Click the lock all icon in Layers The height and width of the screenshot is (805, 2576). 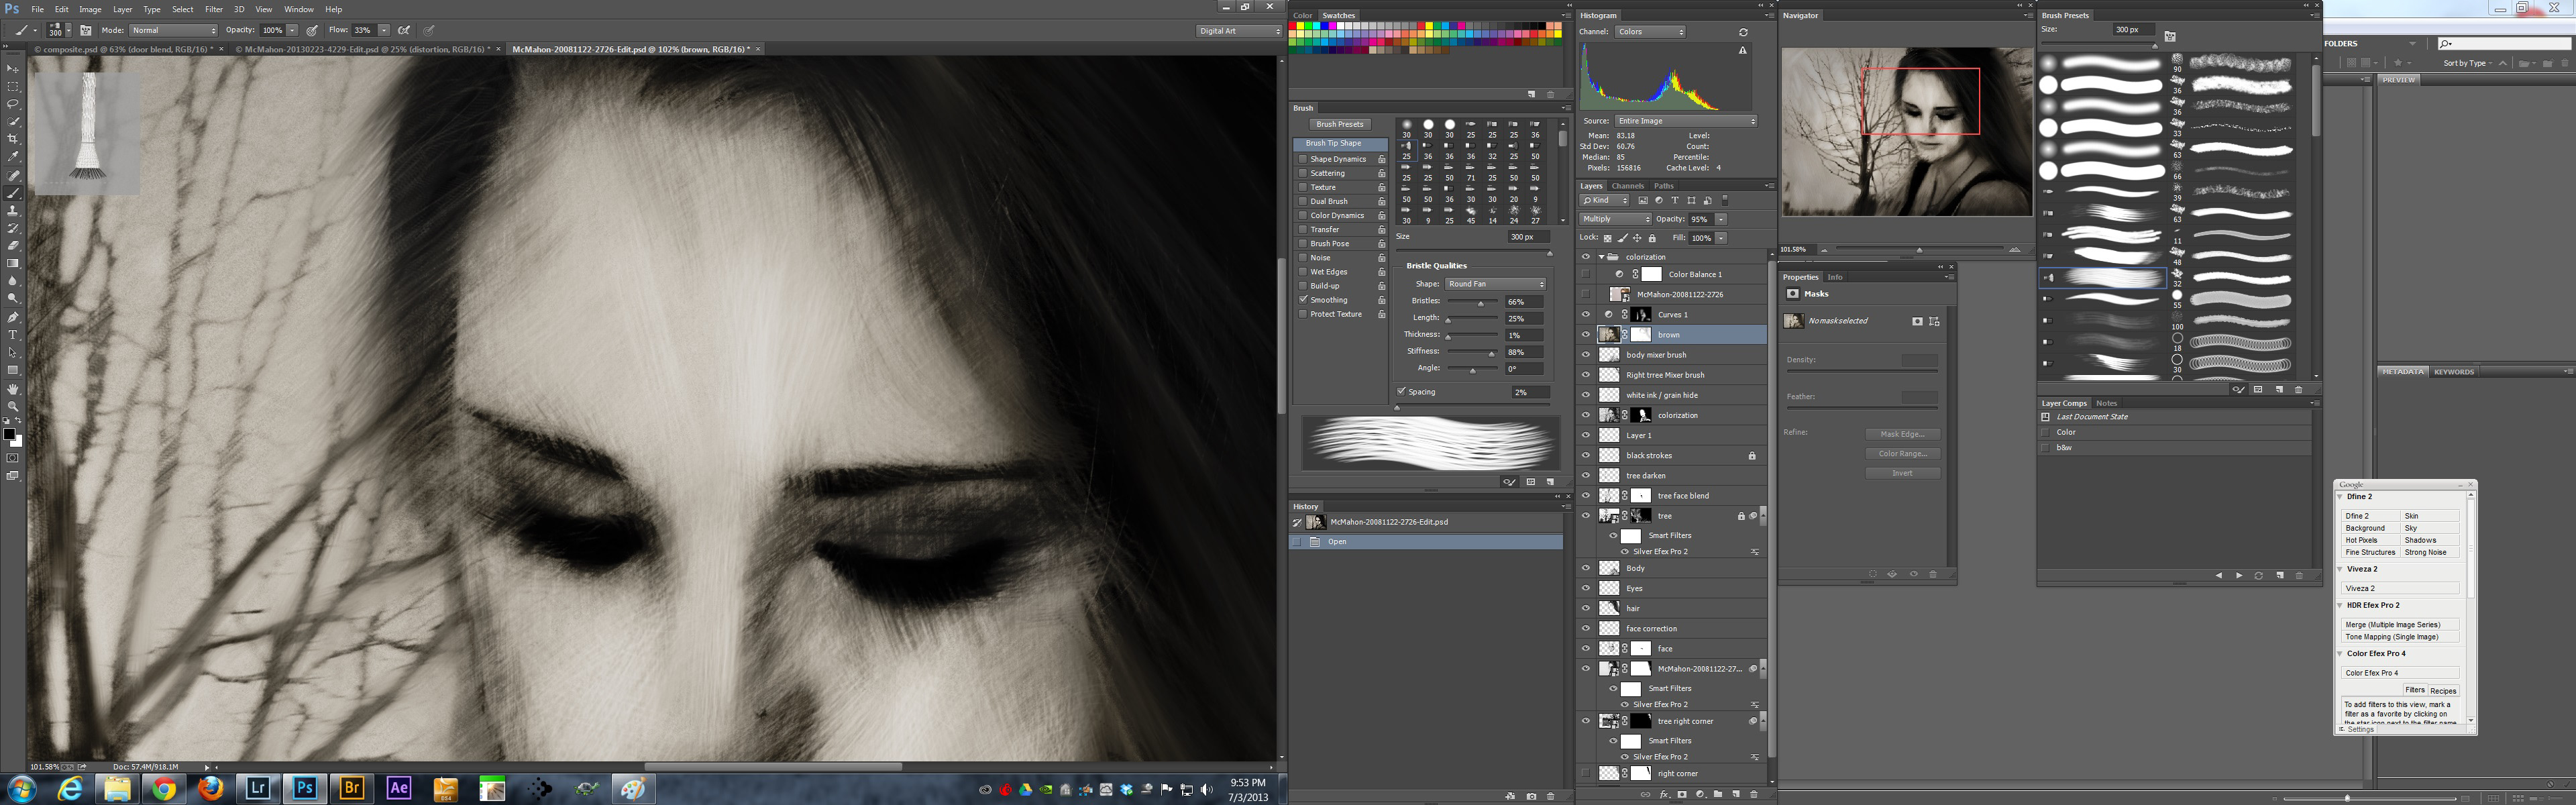[x=1652, y=238]
